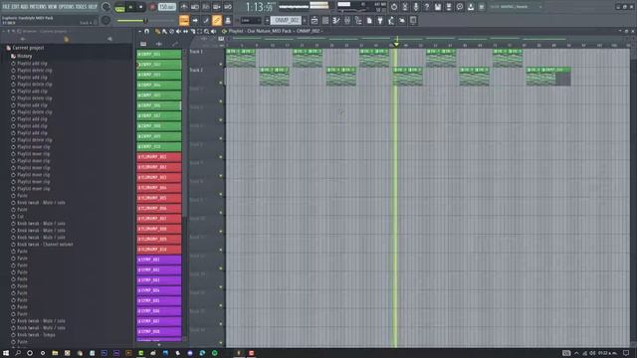Select the playlist Paint brush tool
Viewport: 637px width, 358px height.
pyautogui.click(x=164, y=31)
